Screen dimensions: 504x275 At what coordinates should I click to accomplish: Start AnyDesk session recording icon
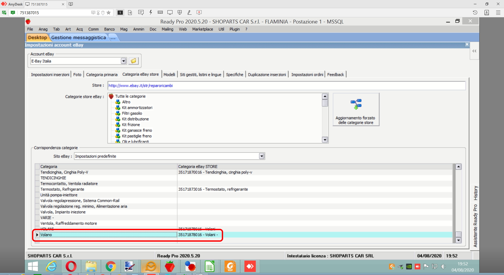click(199, 12)
